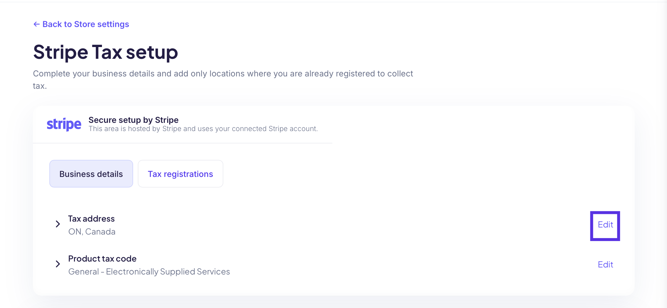Expand the Product tax code chevron
The image size is (667, 308).
pos(58,264)
